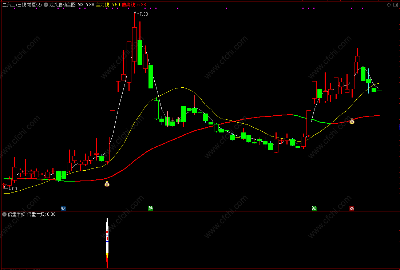This screenshot has height=270, width=400.
Task: Click the money bag signal below the red trend line
Action: pyautogui.click(x=107, y=183)
